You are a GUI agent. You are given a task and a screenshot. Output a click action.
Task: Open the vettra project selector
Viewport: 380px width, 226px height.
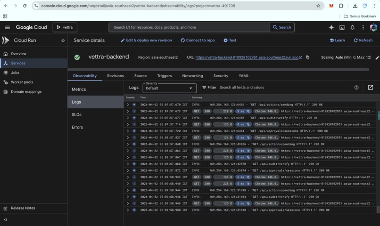point(65,27)
